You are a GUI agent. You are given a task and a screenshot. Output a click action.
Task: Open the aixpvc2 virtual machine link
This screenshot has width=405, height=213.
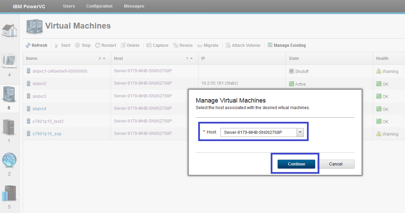click(39, 84)
